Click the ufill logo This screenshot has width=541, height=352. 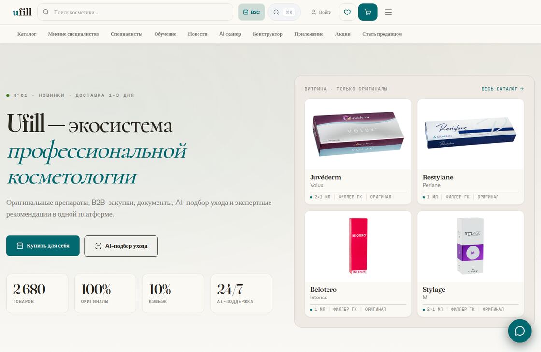(22, 12)
